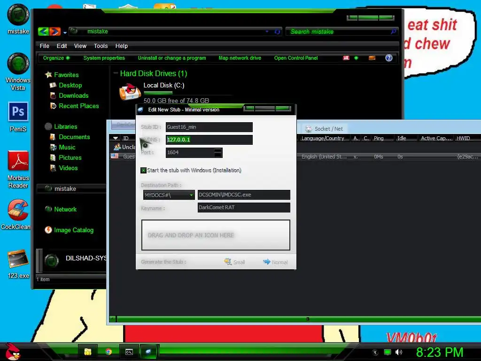Expand the address bar history dropdown

point(267,31)
